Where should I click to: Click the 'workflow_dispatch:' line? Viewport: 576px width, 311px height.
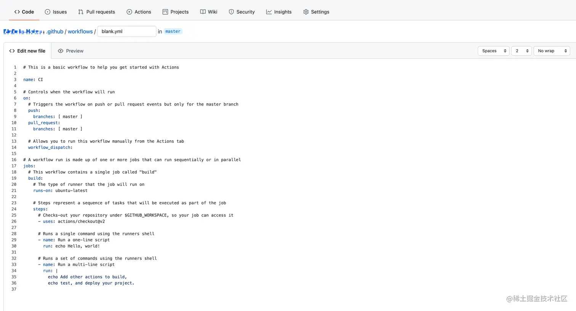(50, 147)
